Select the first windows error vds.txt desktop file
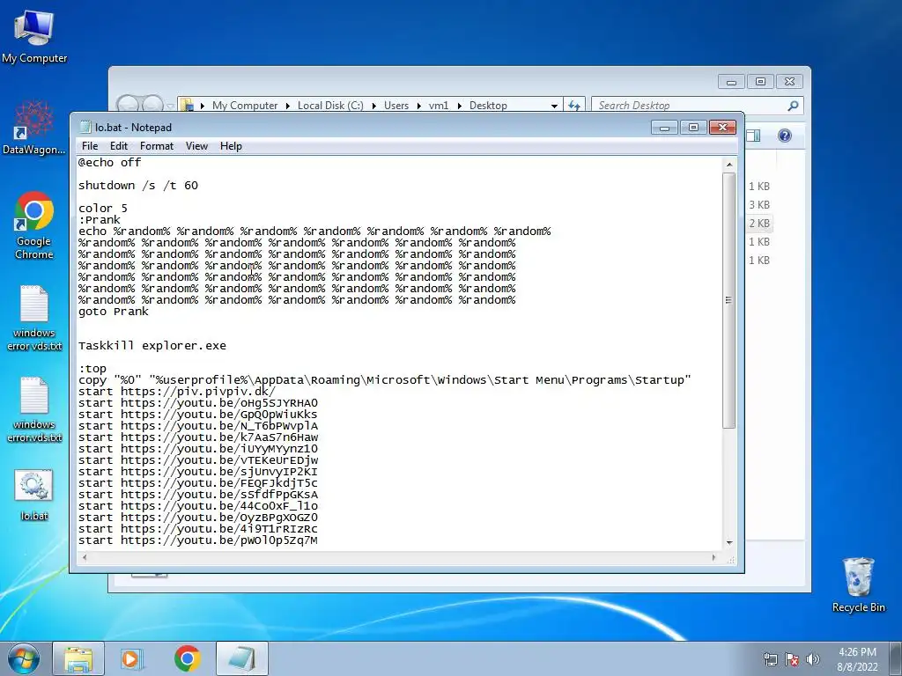The height and width of the screenshot is (676, 902). 34,318
